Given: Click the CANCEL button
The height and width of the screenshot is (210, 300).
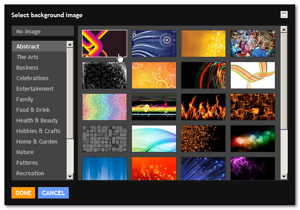Looking at the screenshot, I should point(53,193).
